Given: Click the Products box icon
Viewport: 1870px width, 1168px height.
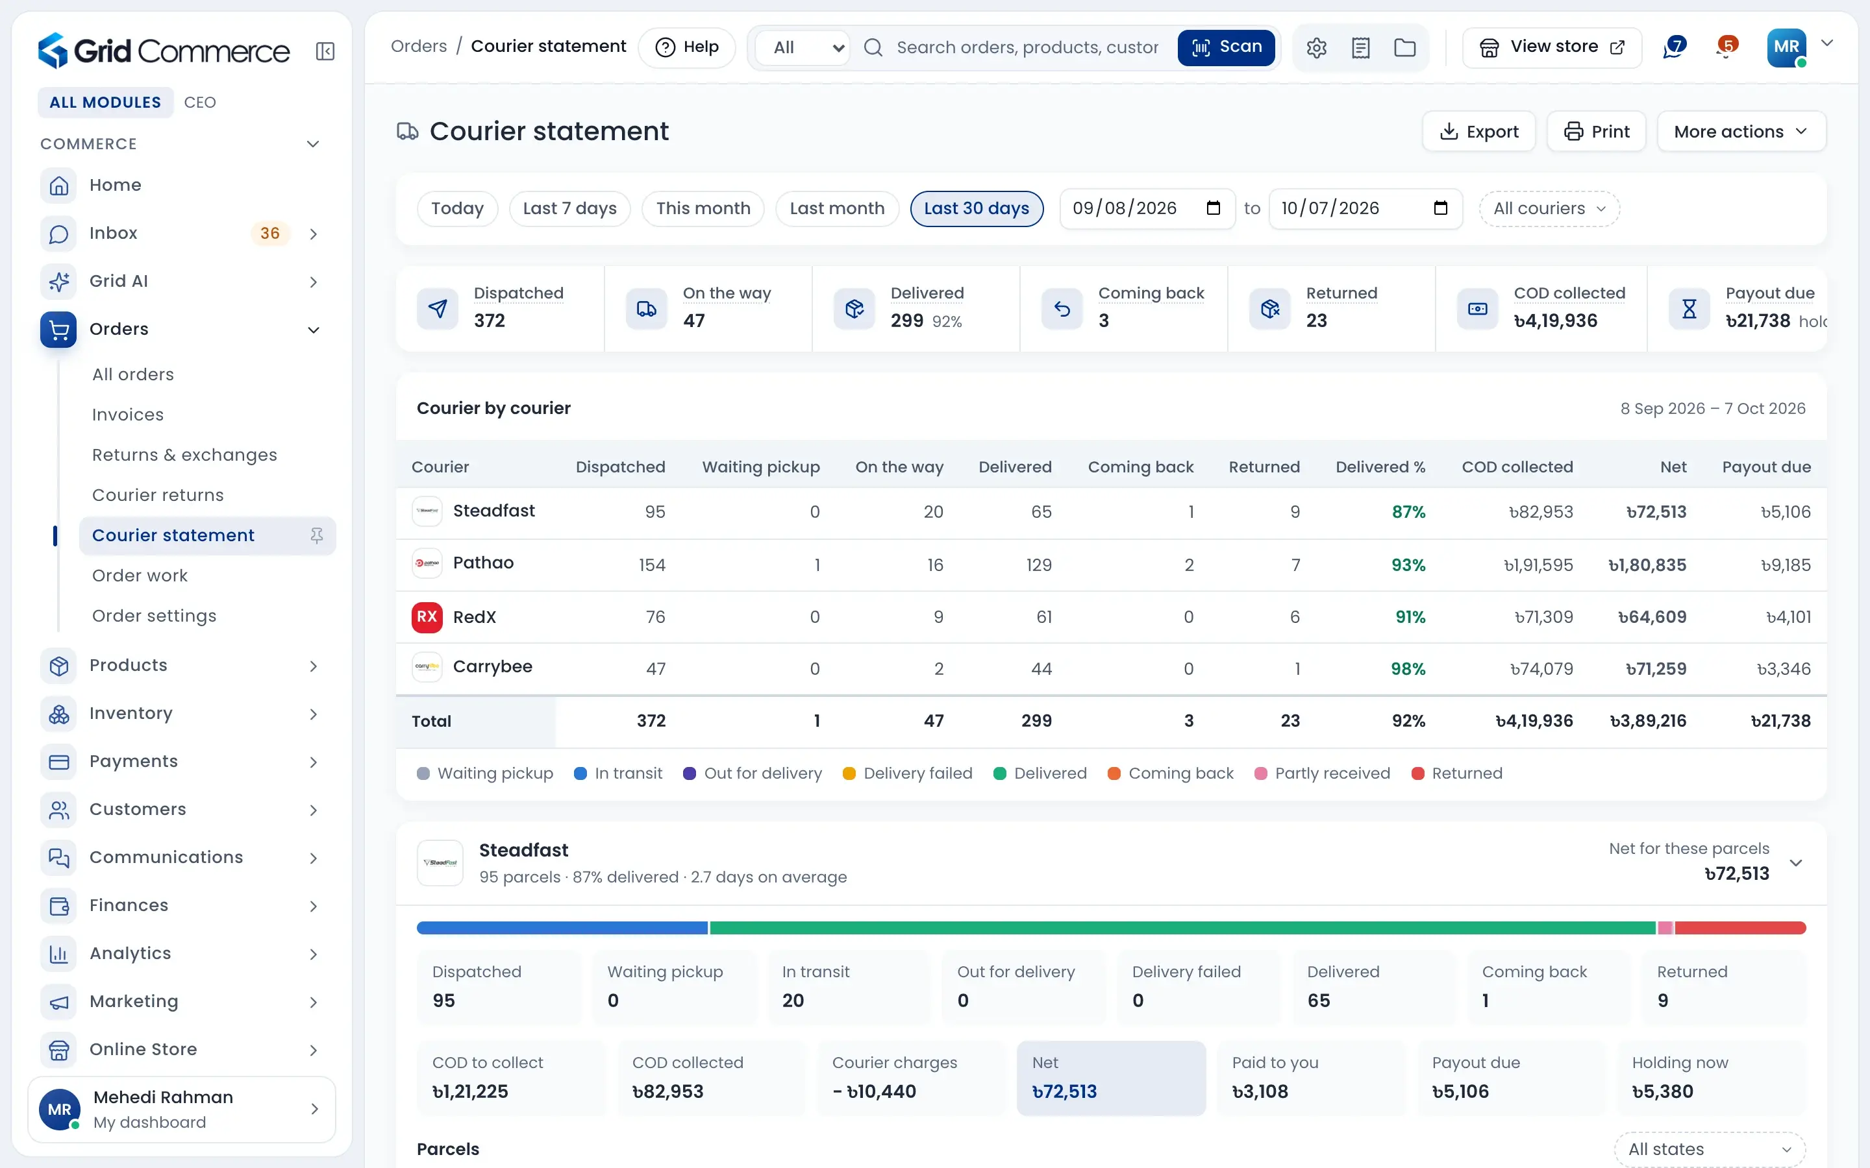Looking at the screenshot, I should click(x=58, y=666).
